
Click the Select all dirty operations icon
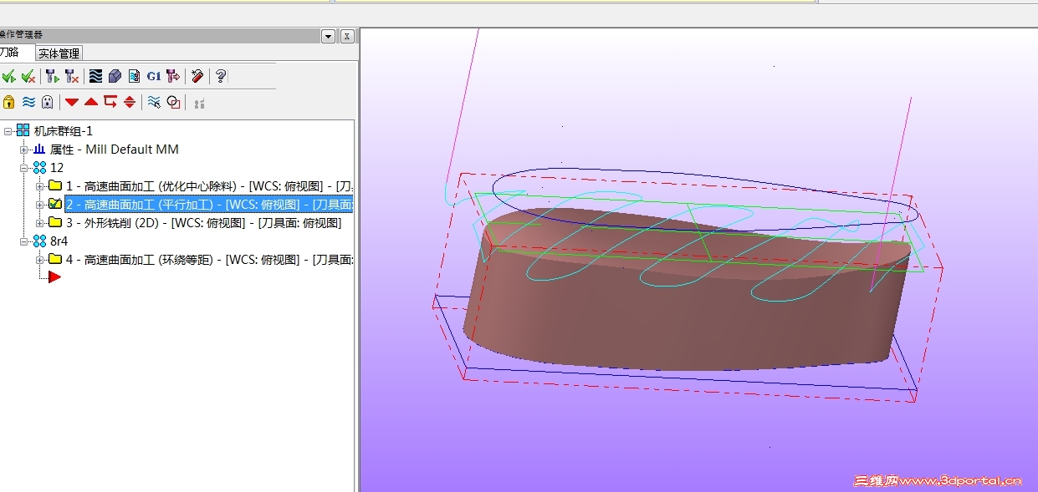coord(28,76)
